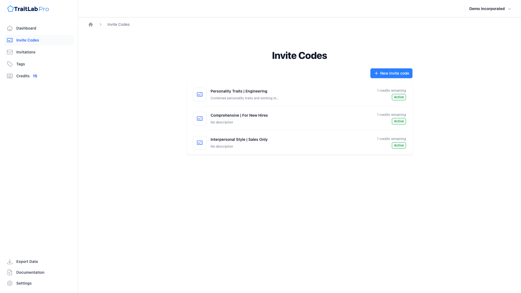Click the Credits money icon
The image size is (521, 293).
pos(10,76)
